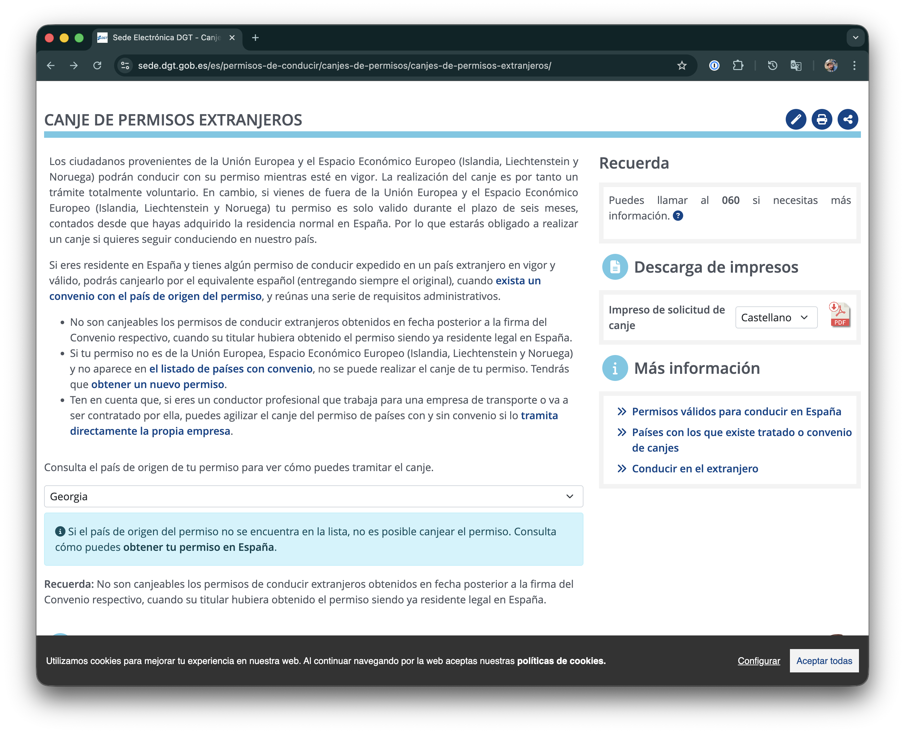The height and width of the screenshot is (734, 905).
Task: Click the pencil edit icon button
Action: (x=795, y=119)
